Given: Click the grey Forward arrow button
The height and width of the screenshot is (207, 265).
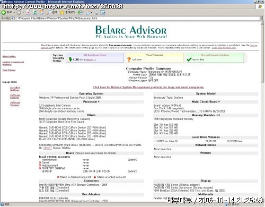Looking at the screenshot, I should click(x=19, y=12).
